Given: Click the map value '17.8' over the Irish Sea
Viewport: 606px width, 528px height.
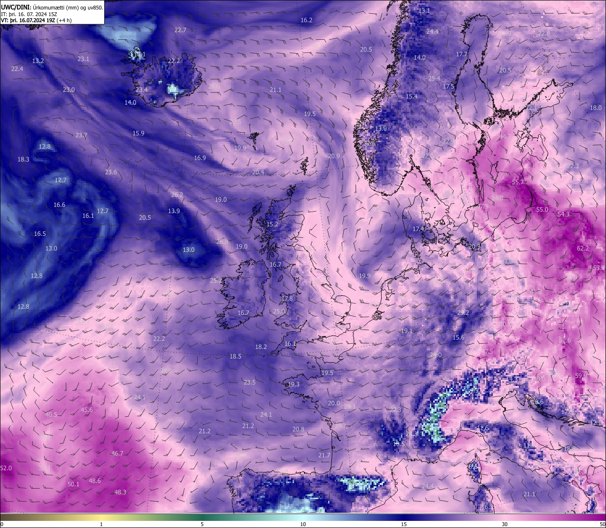Looking at the screenshot, I should tap(287, 298).
